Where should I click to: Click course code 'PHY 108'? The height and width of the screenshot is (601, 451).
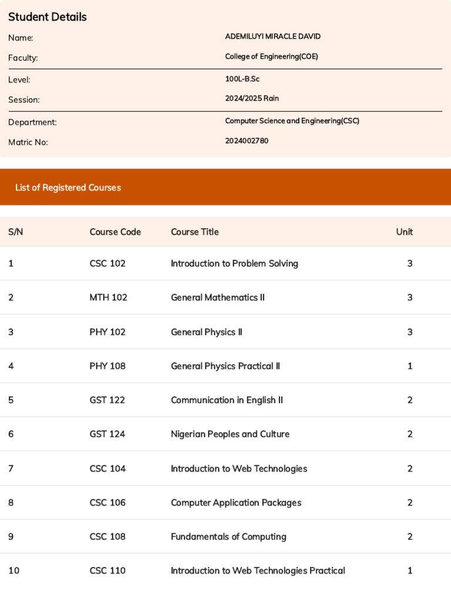tap(107, 366)
